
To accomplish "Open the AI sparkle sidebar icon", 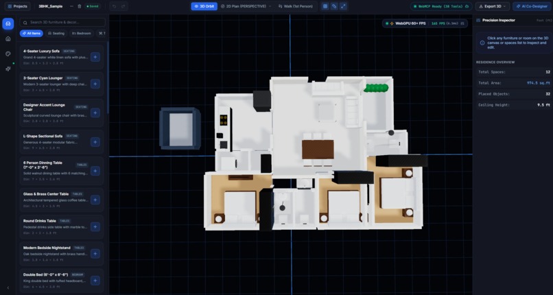I will 8,69.
